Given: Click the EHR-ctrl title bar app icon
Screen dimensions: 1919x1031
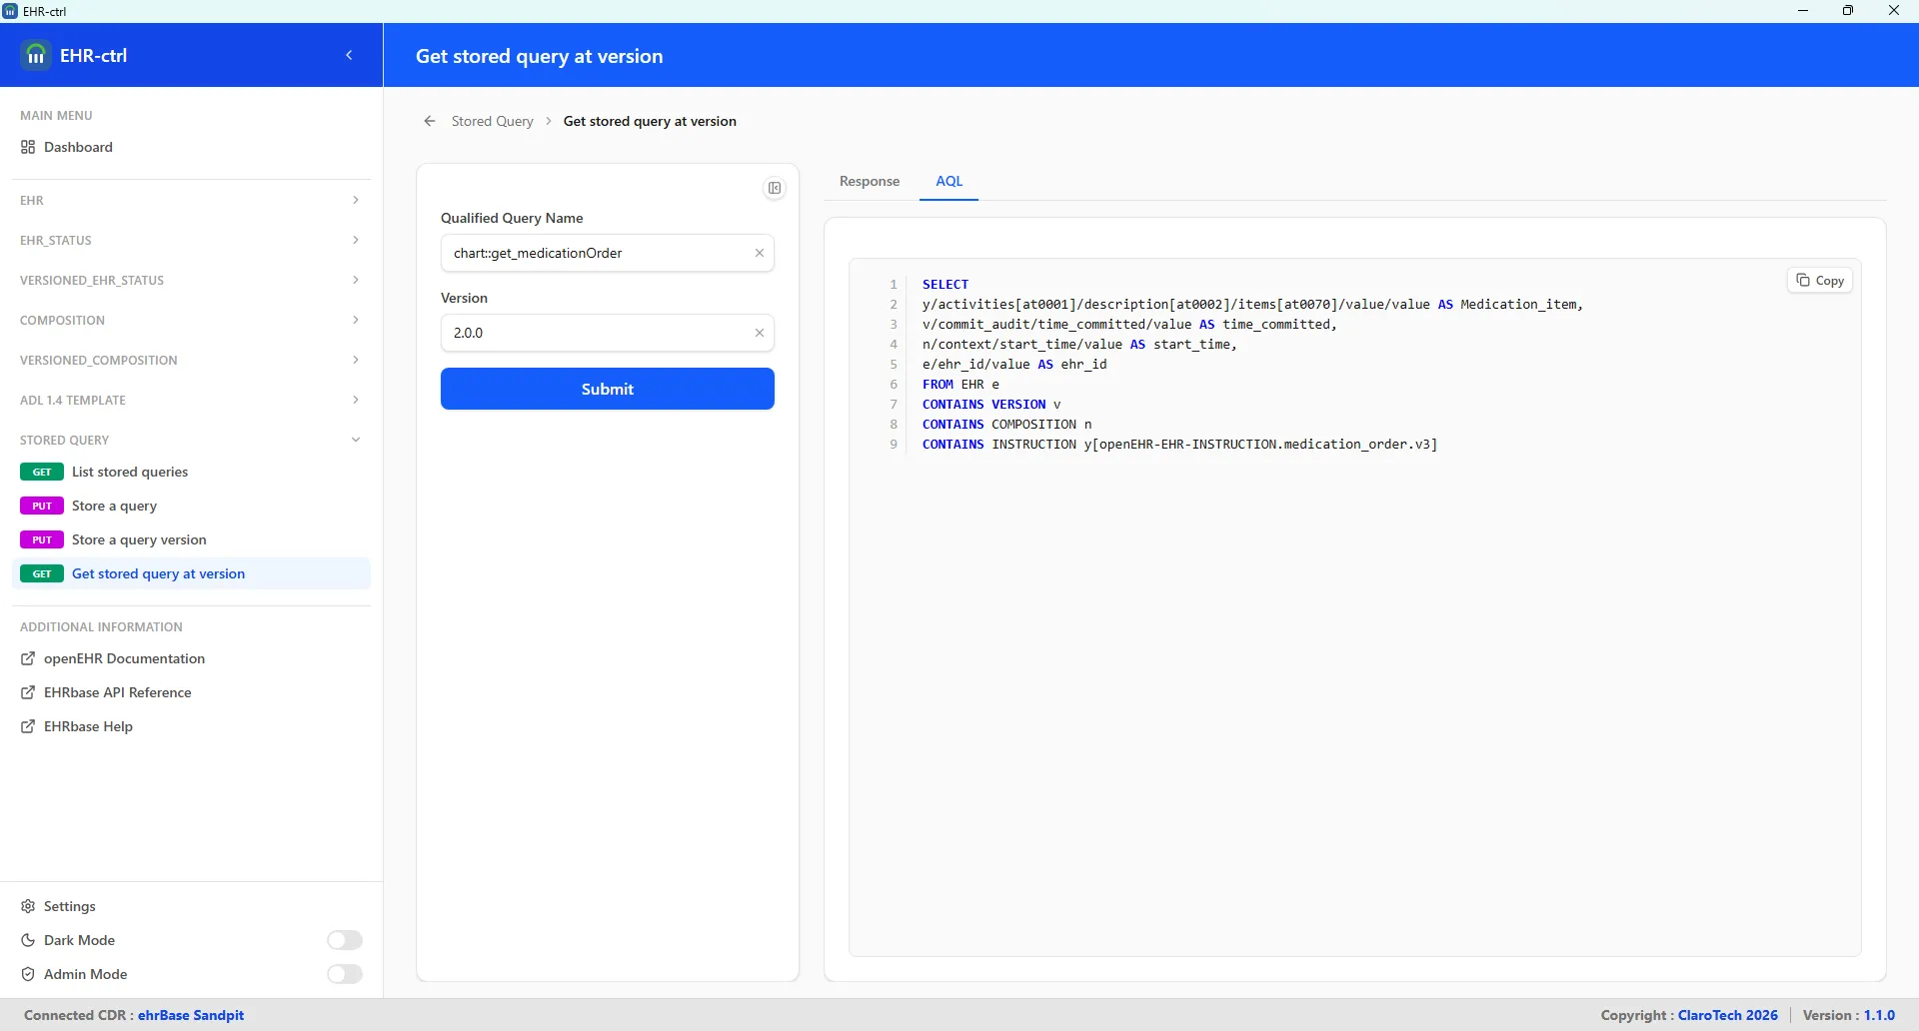Looking at the screenshot, I should (10, 11).
